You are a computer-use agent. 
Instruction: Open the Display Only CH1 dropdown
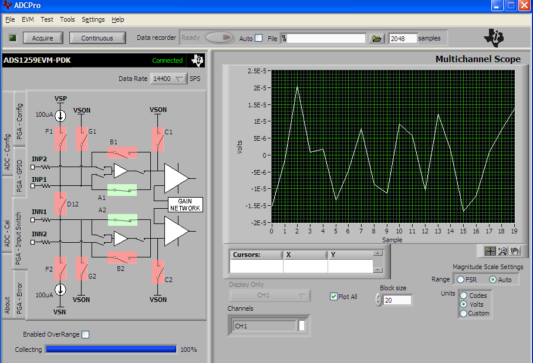pyautogui.click(x=270, y=296)
